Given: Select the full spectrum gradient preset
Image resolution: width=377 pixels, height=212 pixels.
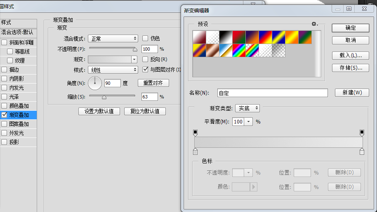Looking at the screenshot, I should [x=239, y=50].
